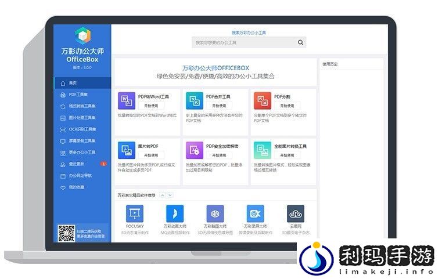Click the PDF安全加密解密 title text
The image size is (442, 279).
[x=222, y=146]
